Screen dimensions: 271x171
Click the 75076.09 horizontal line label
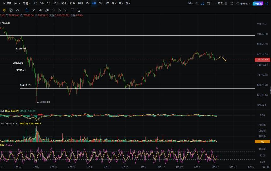click(x=18, y=63)
